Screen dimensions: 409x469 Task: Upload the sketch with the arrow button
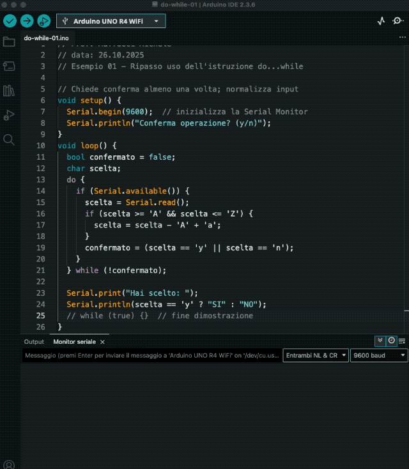click(27, 21)
